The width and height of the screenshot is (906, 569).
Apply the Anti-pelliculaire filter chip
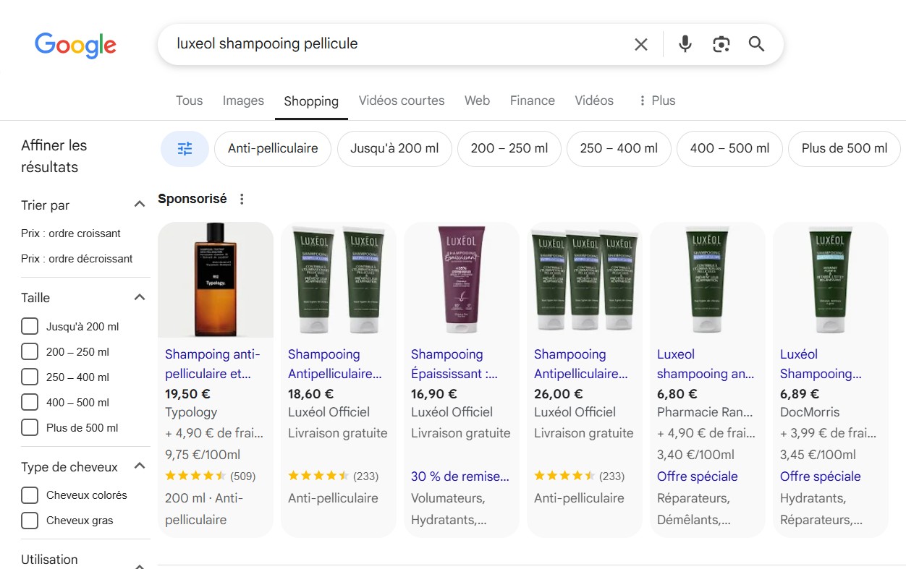(273, 149)
